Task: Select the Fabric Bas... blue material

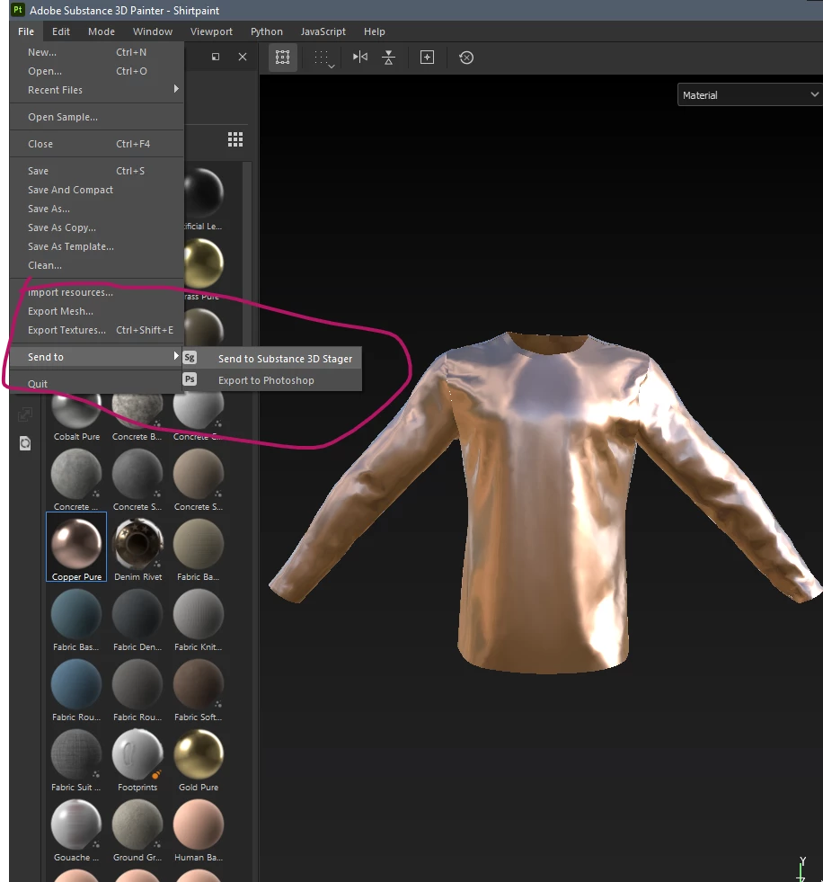Action: click(x=76, y=618)
